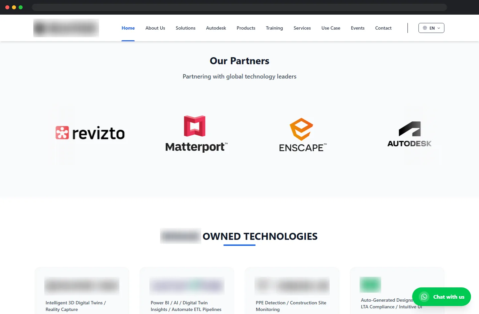This screenshot has width=479, height=314.
Task: Open the Power BI / AI insights card
Action: pyautogui.click(x=187, y=291)
